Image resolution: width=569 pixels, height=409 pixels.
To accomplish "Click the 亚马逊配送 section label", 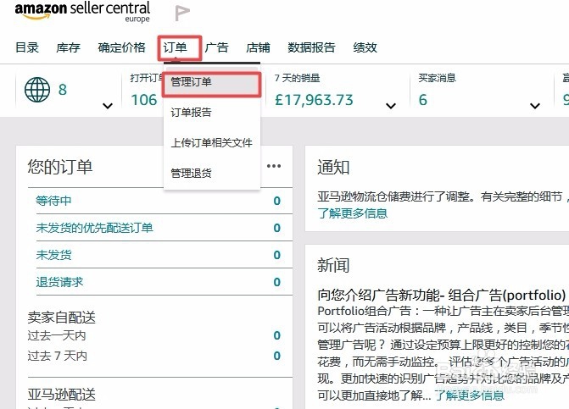I will pyautogui.click(x=61, y=395).
